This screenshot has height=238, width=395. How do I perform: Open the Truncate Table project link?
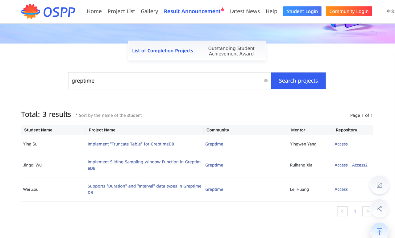pos(131,144)
